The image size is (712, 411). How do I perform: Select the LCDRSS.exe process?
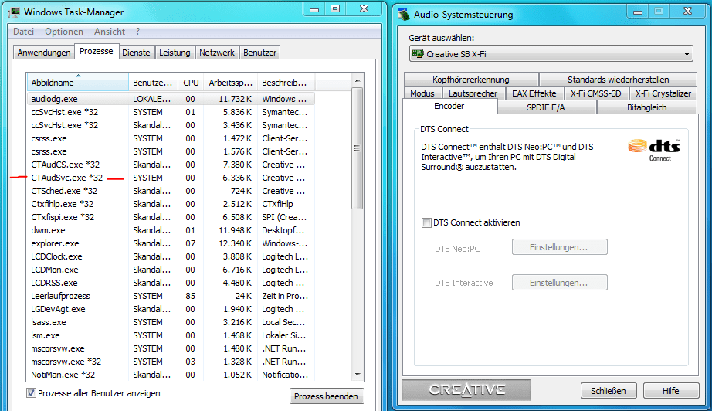(171, 283)
